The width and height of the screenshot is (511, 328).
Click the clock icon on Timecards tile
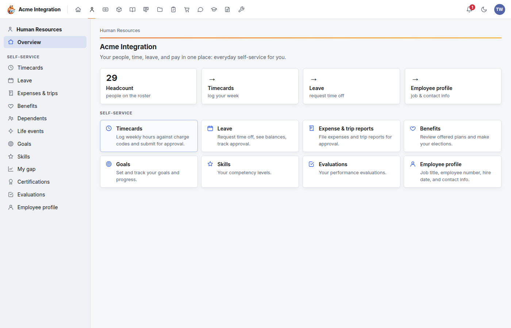point(109,128)
